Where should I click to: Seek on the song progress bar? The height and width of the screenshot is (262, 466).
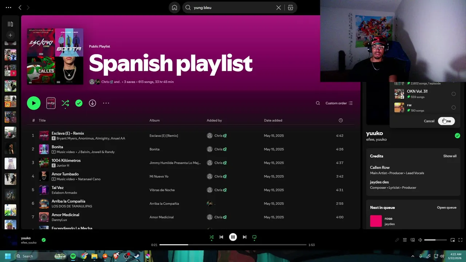pos(233,245)
